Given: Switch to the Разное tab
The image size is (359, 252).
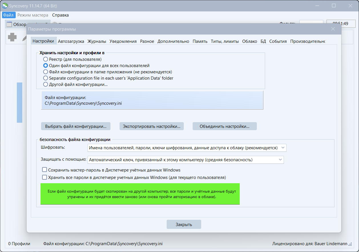Looking at the screenshot, I should point(147,41).
